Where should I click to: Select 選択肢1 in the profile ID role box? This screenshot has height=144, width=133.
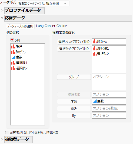(x=103, y=48)
